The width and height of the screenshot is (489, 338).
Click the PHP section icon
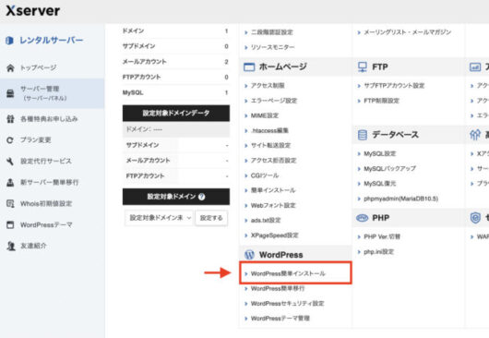click(x=362, y=218)
